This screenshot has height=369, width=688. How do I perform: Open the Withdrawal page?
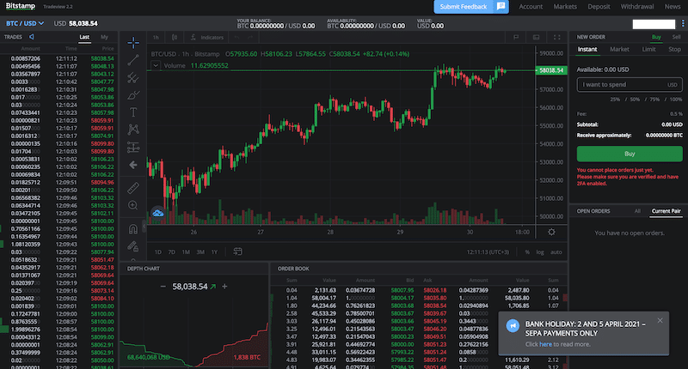point(637,7)
